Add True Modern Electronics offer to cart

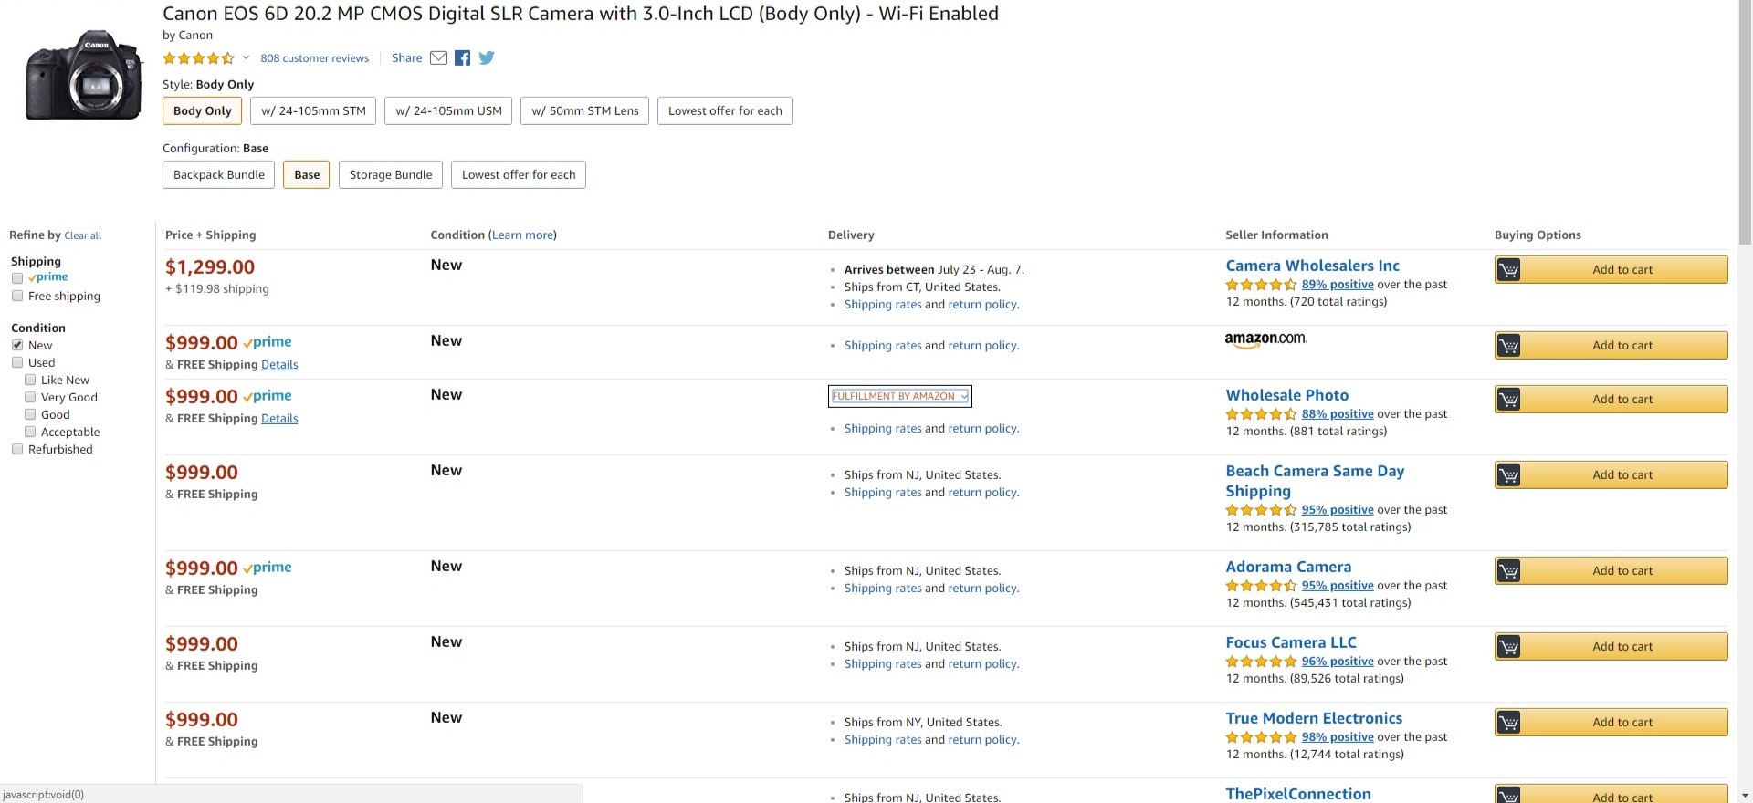(x=1611, y=723)
